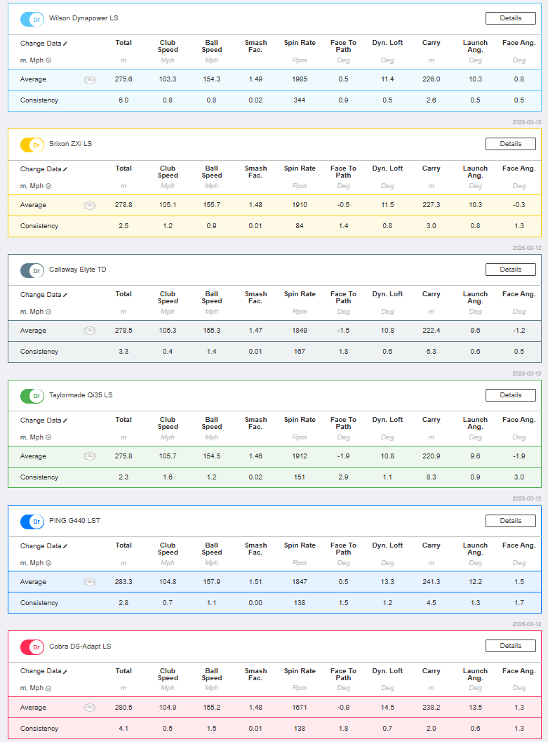548x742 pixels.
Task: Click Face To Path header in PING panel
Action: (x=344, y=548)
